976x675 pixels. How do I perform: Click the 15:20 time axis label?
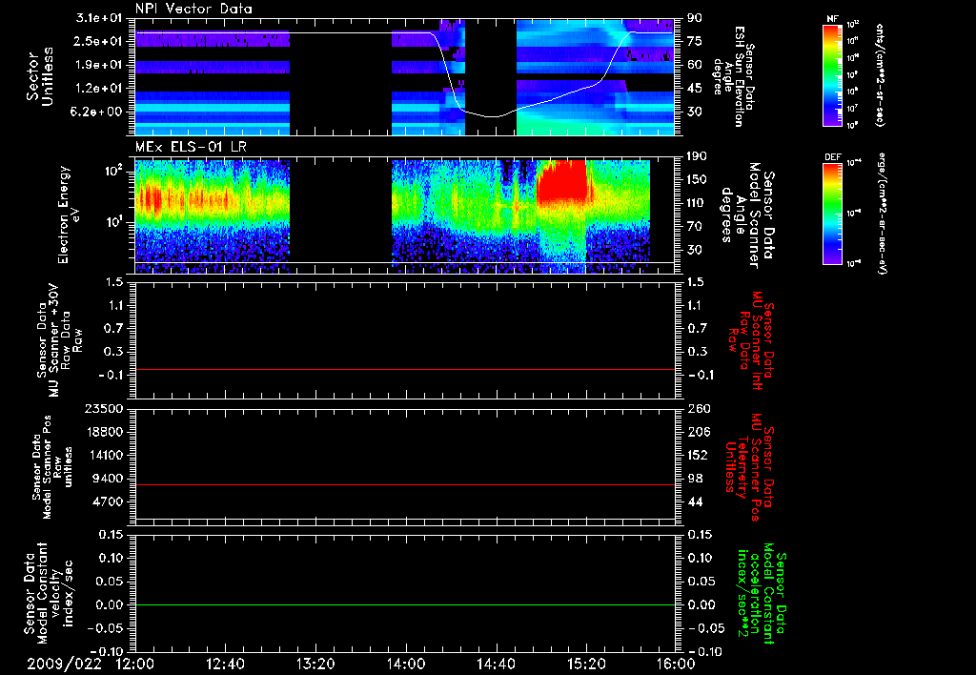586,664
